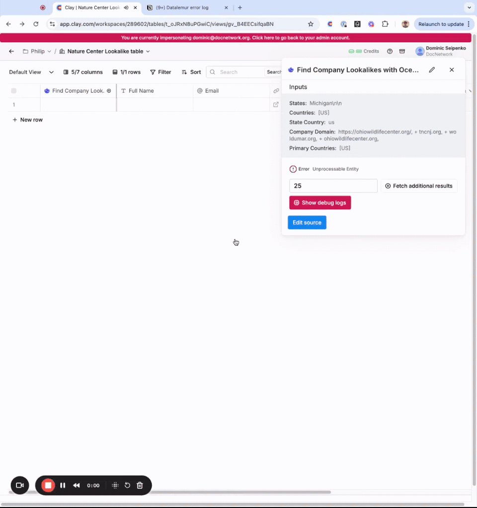This screenshot has height=508, width=477.
Task: Switch to the Datalemur error log tab
Action: pyautogui.click(x=185, y=7)
